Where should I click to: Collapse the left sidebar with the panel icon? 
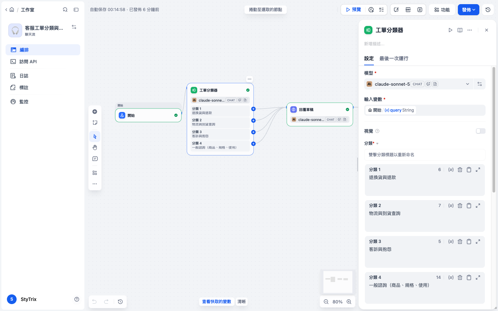coord(76,10)
